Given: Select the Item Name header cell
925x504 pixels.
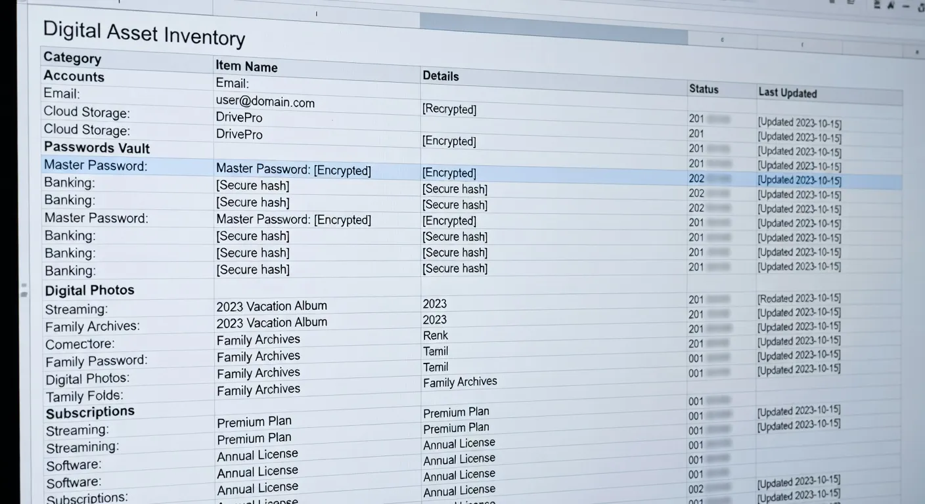Looking at the screenshot, I should tap(246, 66).
